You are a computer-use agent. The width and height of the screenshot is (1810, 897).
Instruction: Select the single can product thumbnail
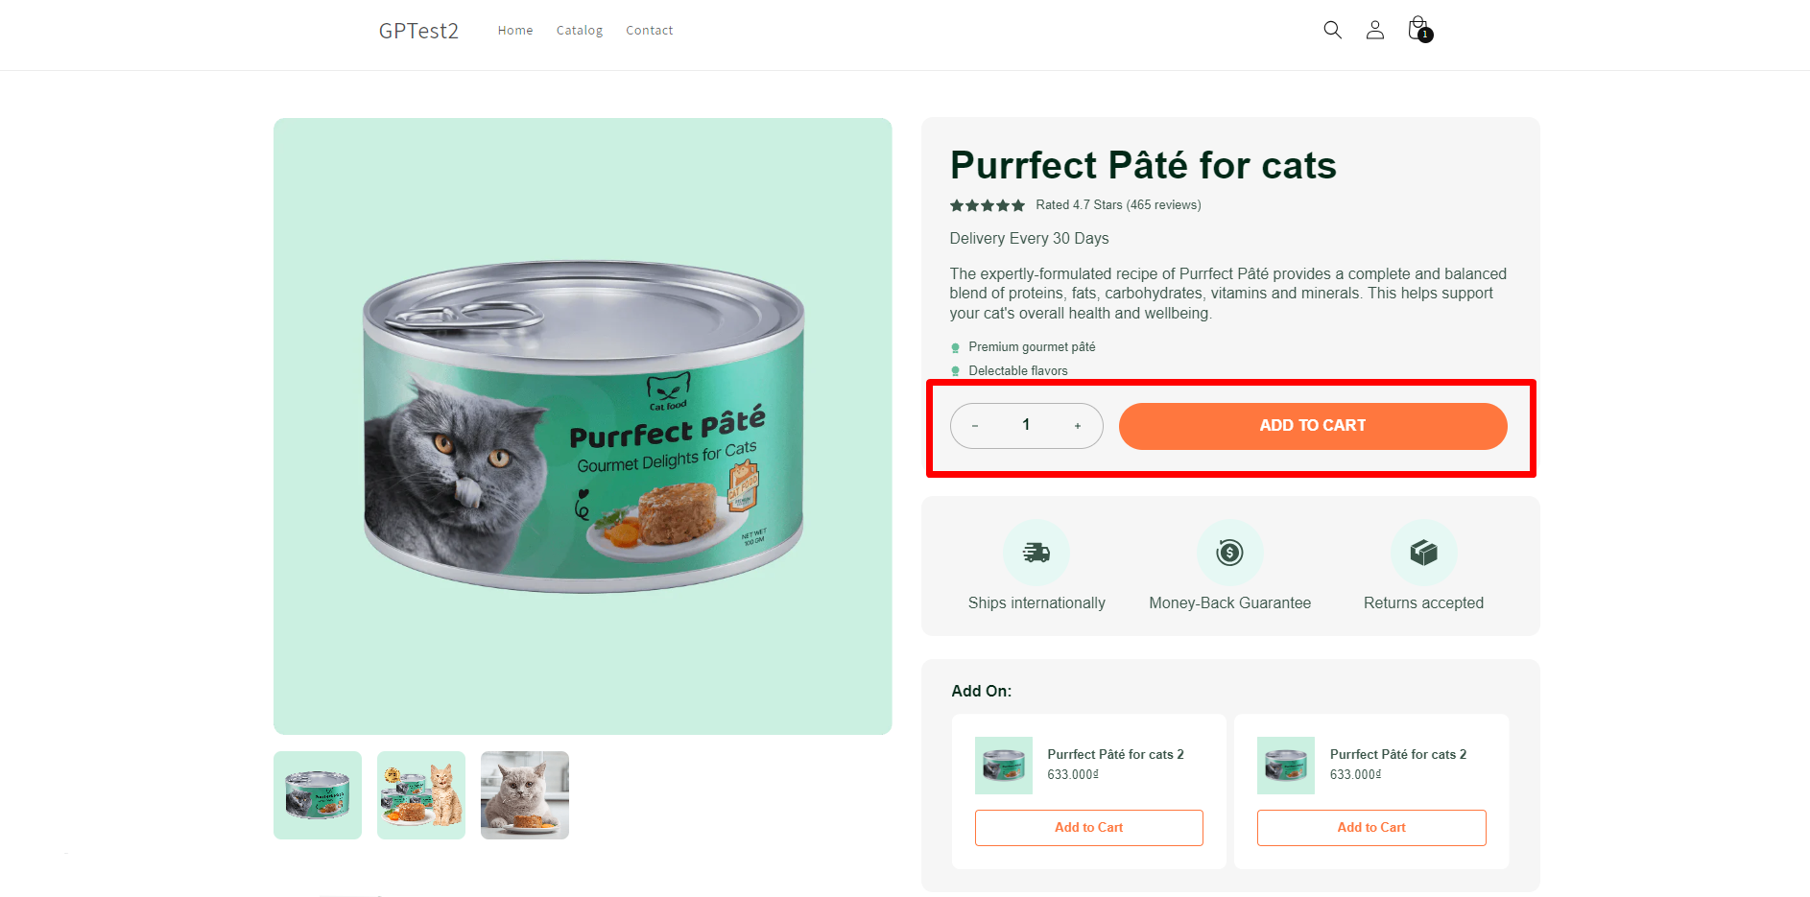pyautogui.click(x=317, y=795)
